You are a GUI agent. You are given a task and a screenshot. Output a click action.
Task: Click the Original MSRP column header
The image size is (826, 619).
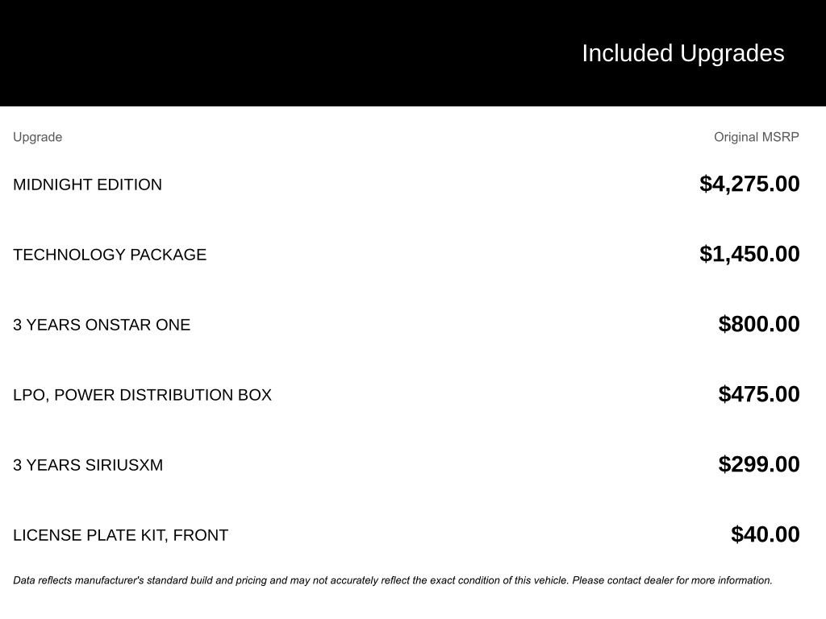point(756,137)
